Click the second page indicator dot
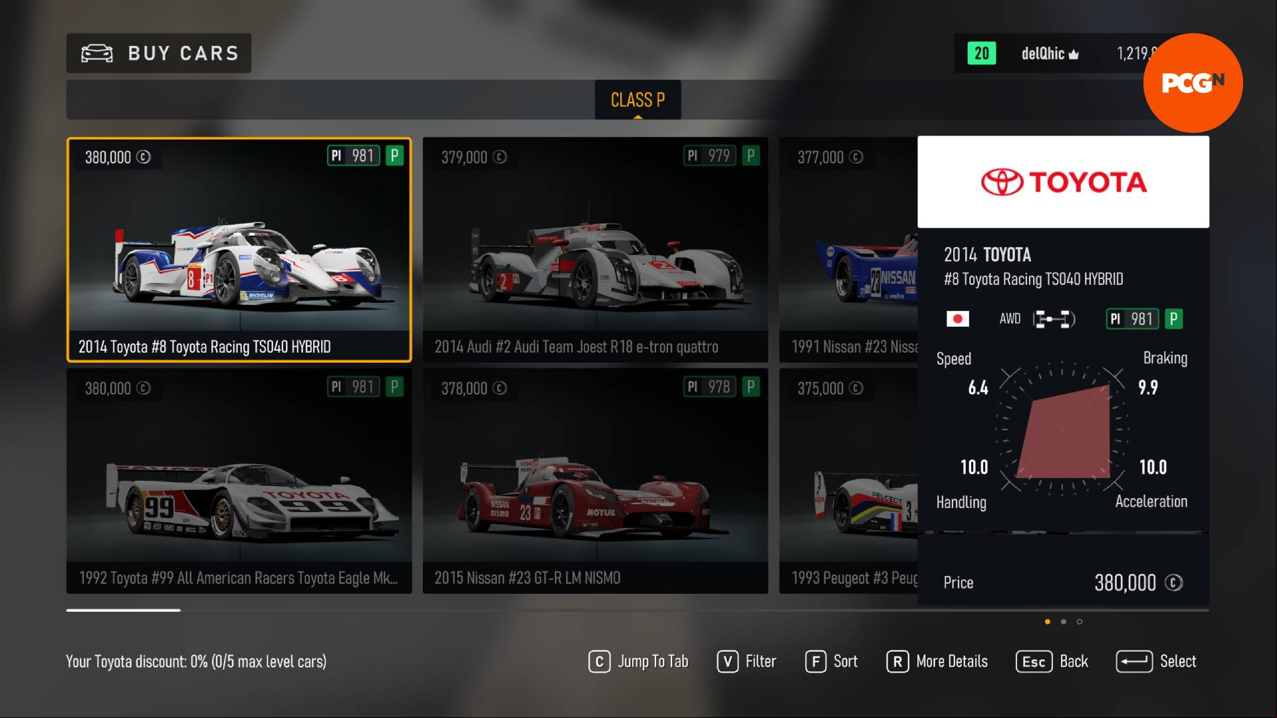 [1064, 622]
